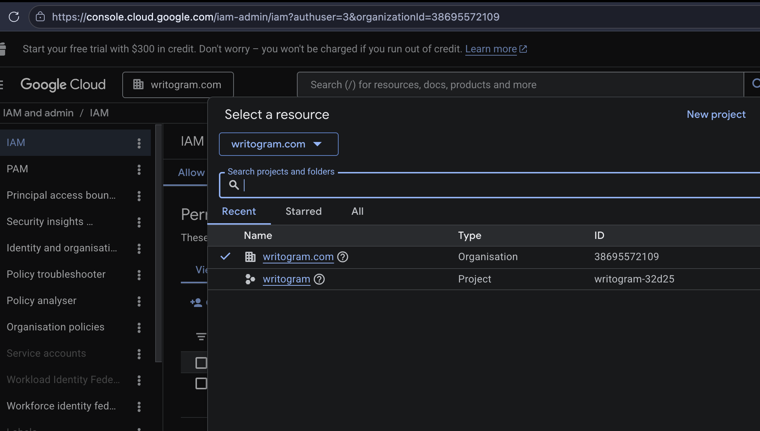Open the Learn more link
Image resolution: width=760 pixels, height=431 pixels.
(491, 49)
